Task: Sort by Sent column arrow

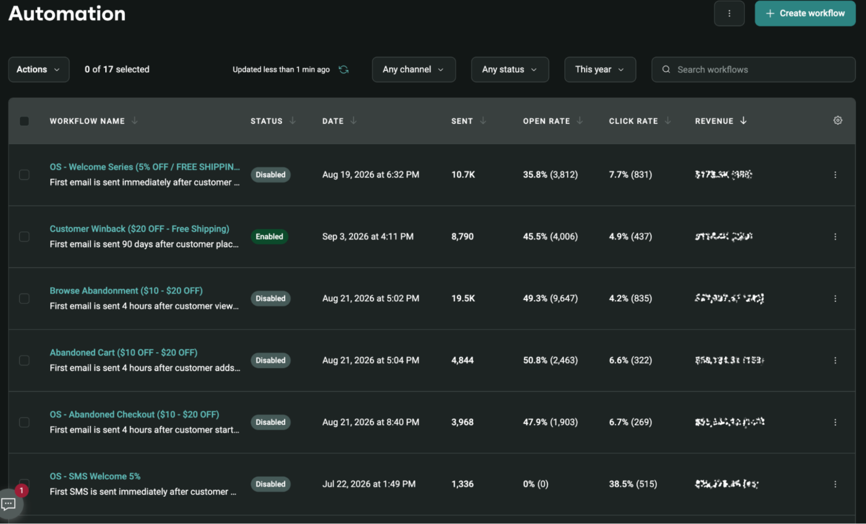Action: pyautogui.click(x=483, y=121)
